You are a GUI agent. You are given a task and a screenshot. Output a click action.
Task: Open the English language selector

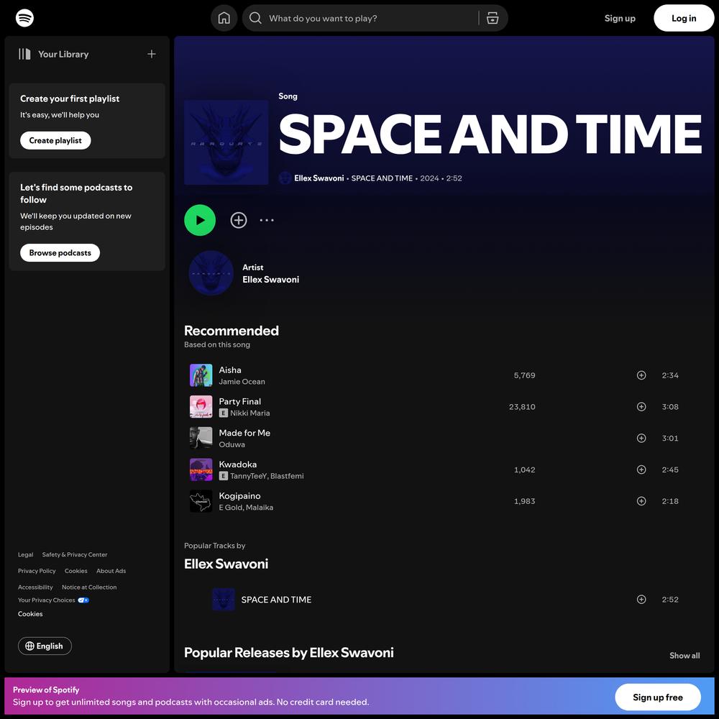(x=45, y=646)
